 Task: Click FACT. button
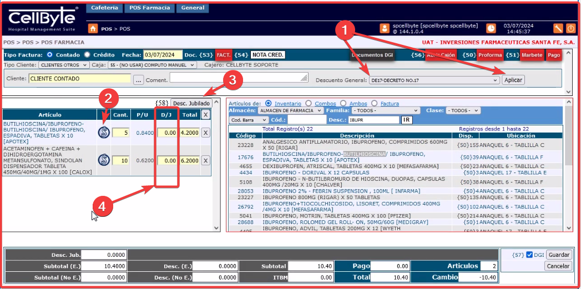click(x=224, y=55)
